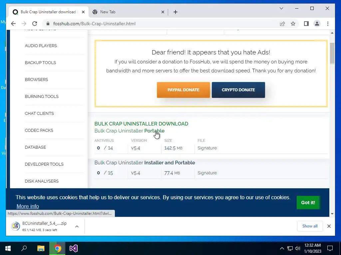Open volume speaker tray icon
341x255 pixels.
tap(298, 248)
